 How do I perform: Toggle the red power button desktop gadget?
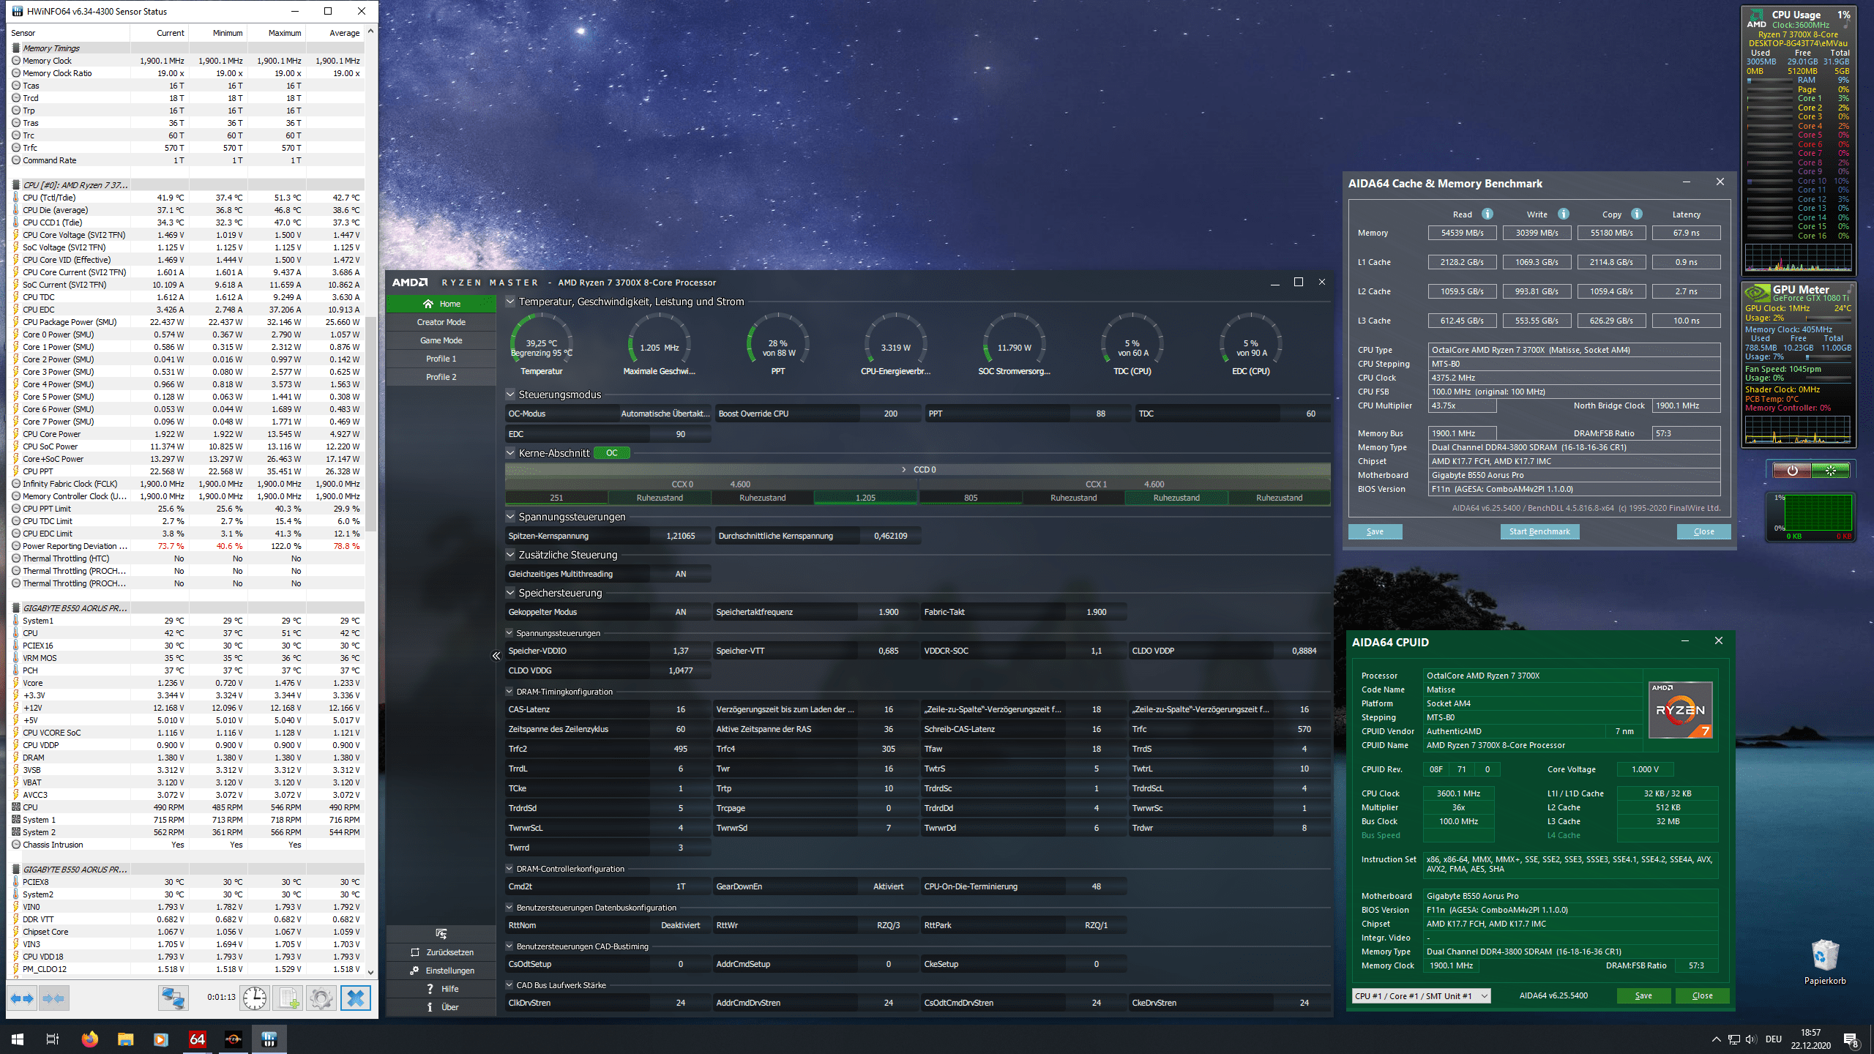(x=1792, y=471)
